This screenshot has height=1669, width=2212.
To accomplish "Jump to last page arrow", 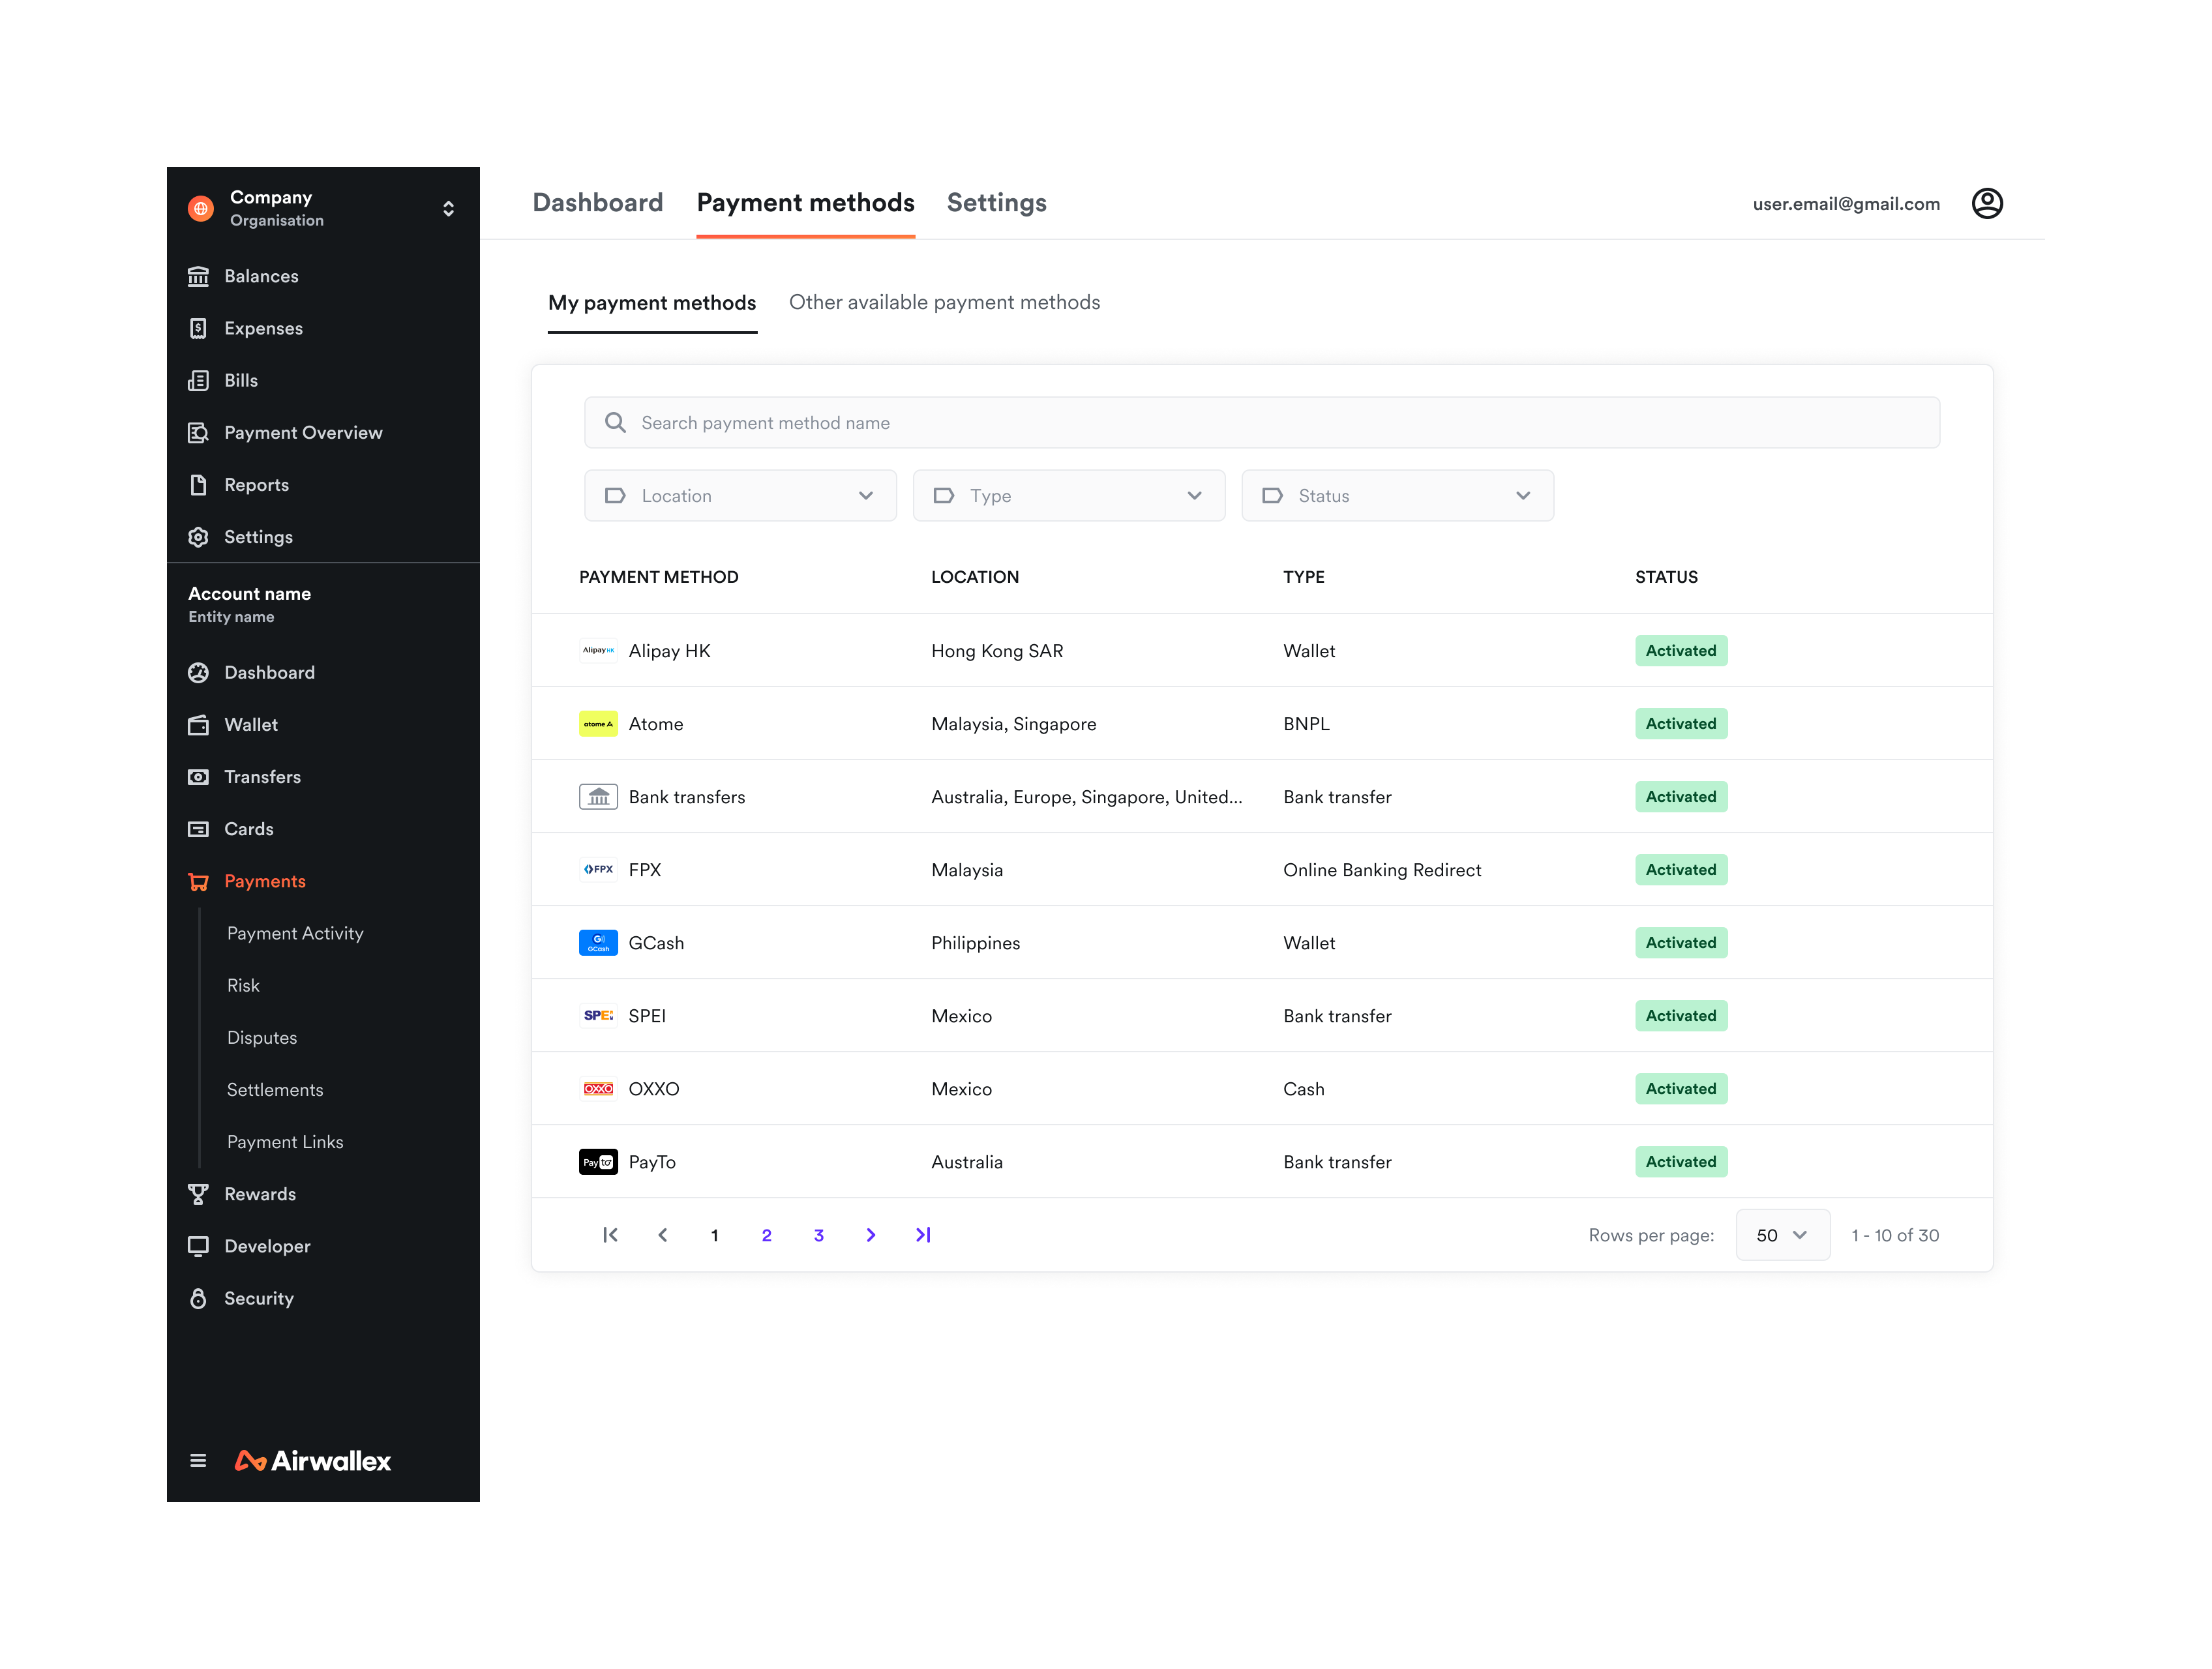I will pyautogui.click(x=922, y=1235).
